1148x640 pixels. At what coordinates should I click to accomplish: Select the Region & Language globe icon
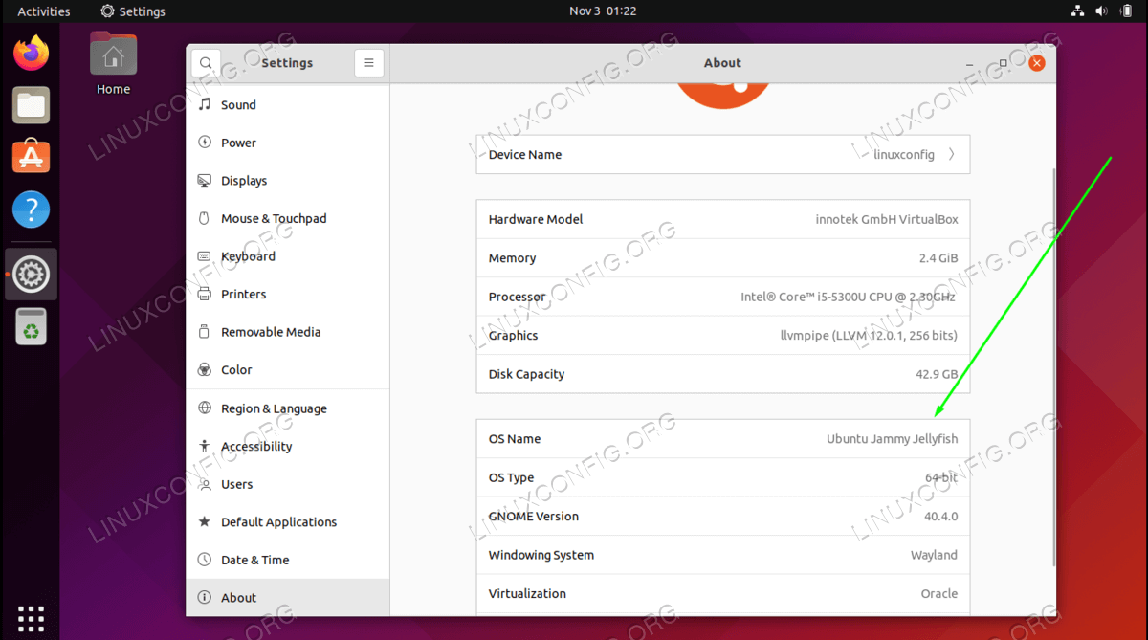click(204, 408)
